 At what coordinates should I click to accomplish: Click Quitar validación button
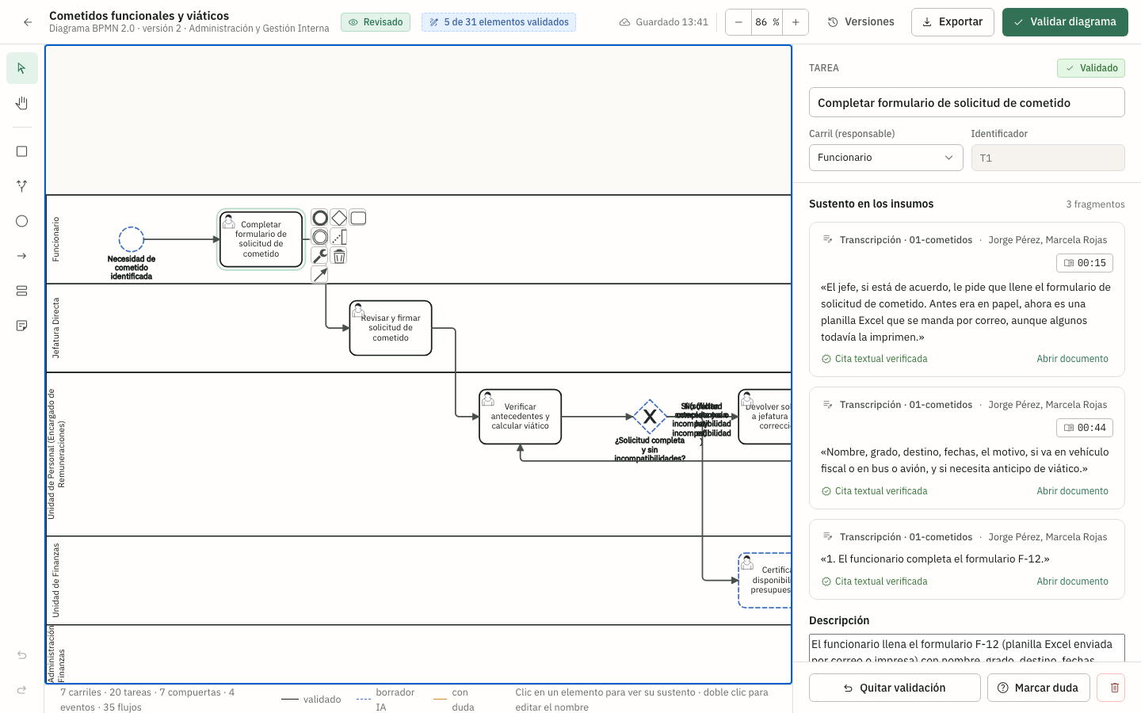tap(895, 688)
